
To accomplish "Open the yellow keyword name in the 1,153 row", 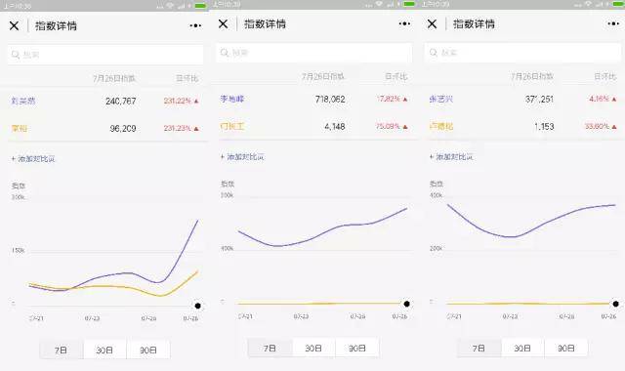I will click(440, 126).
